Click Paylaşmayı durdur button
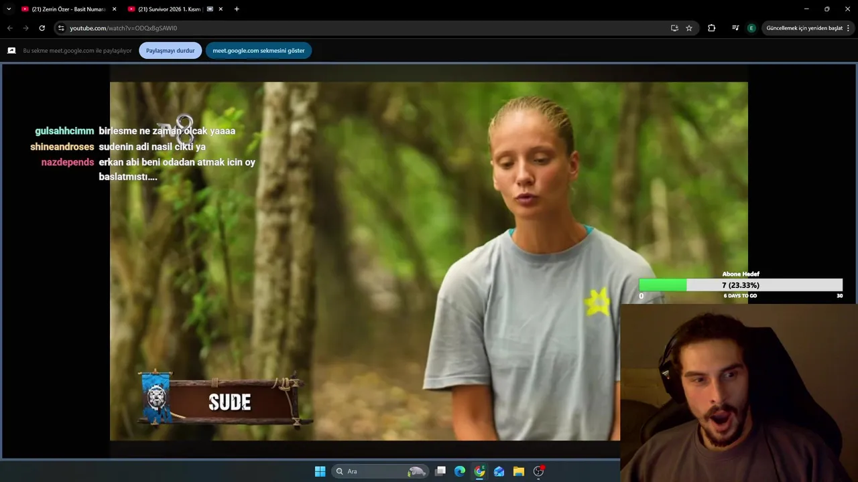Screen dimensions: 858x482 tap(170, 50)
